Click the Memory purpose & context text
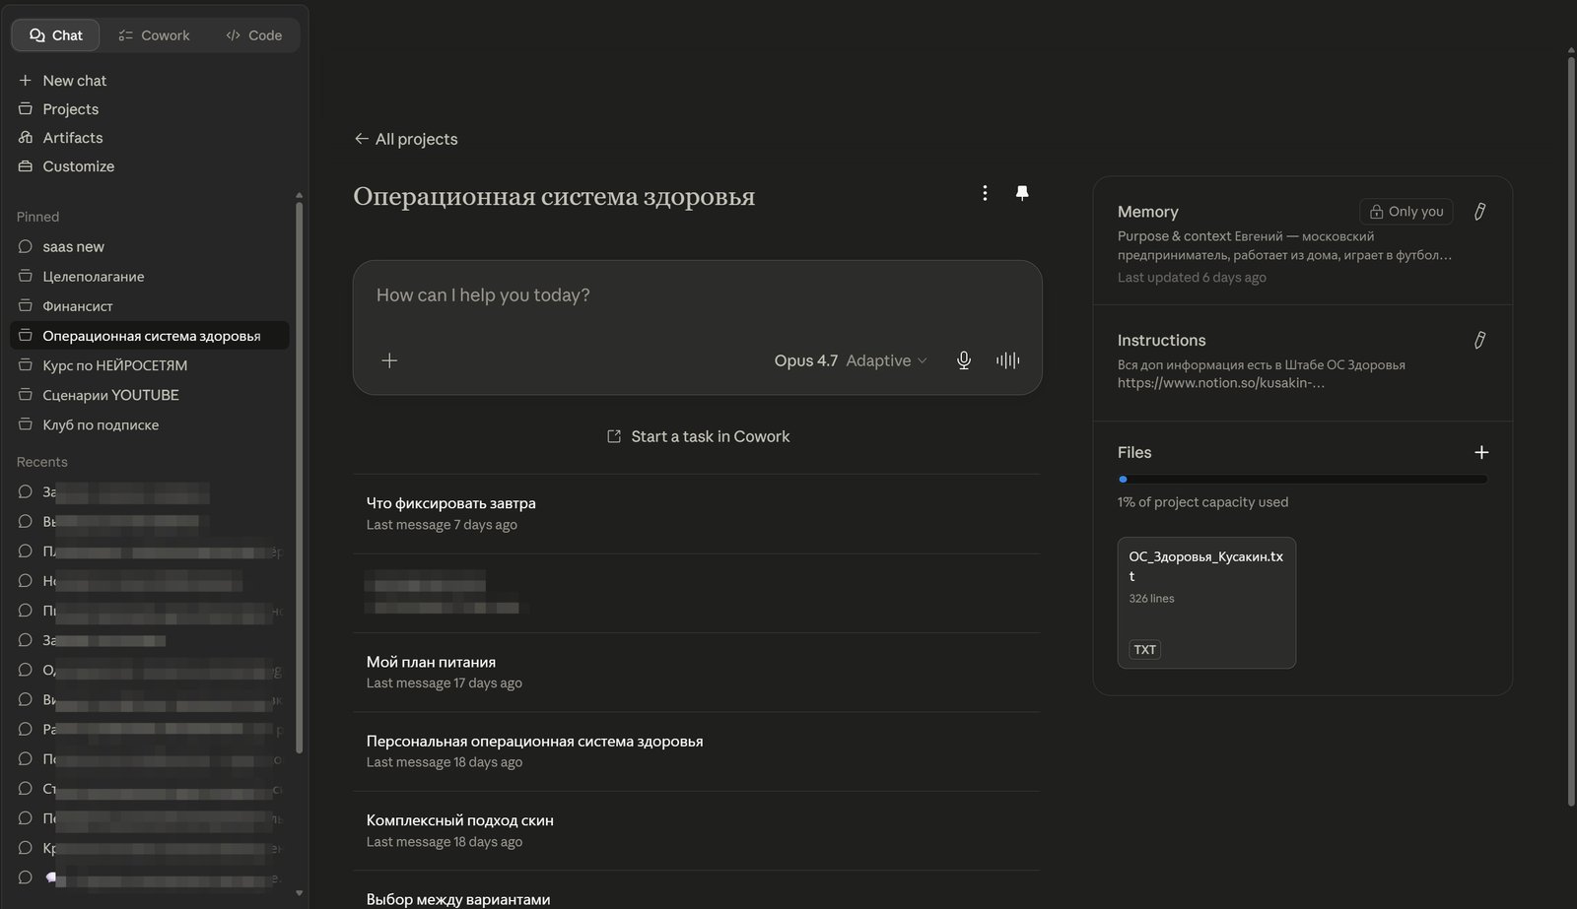The image size is (1577, 909). [x=1284, y=245]
